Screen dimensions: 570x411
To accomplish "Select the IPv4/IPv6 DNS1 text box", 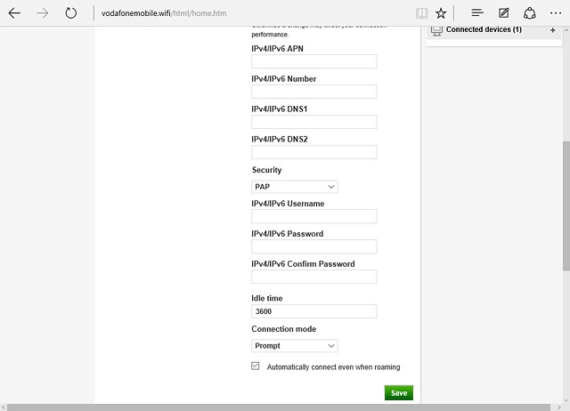I will click(313, 122).
